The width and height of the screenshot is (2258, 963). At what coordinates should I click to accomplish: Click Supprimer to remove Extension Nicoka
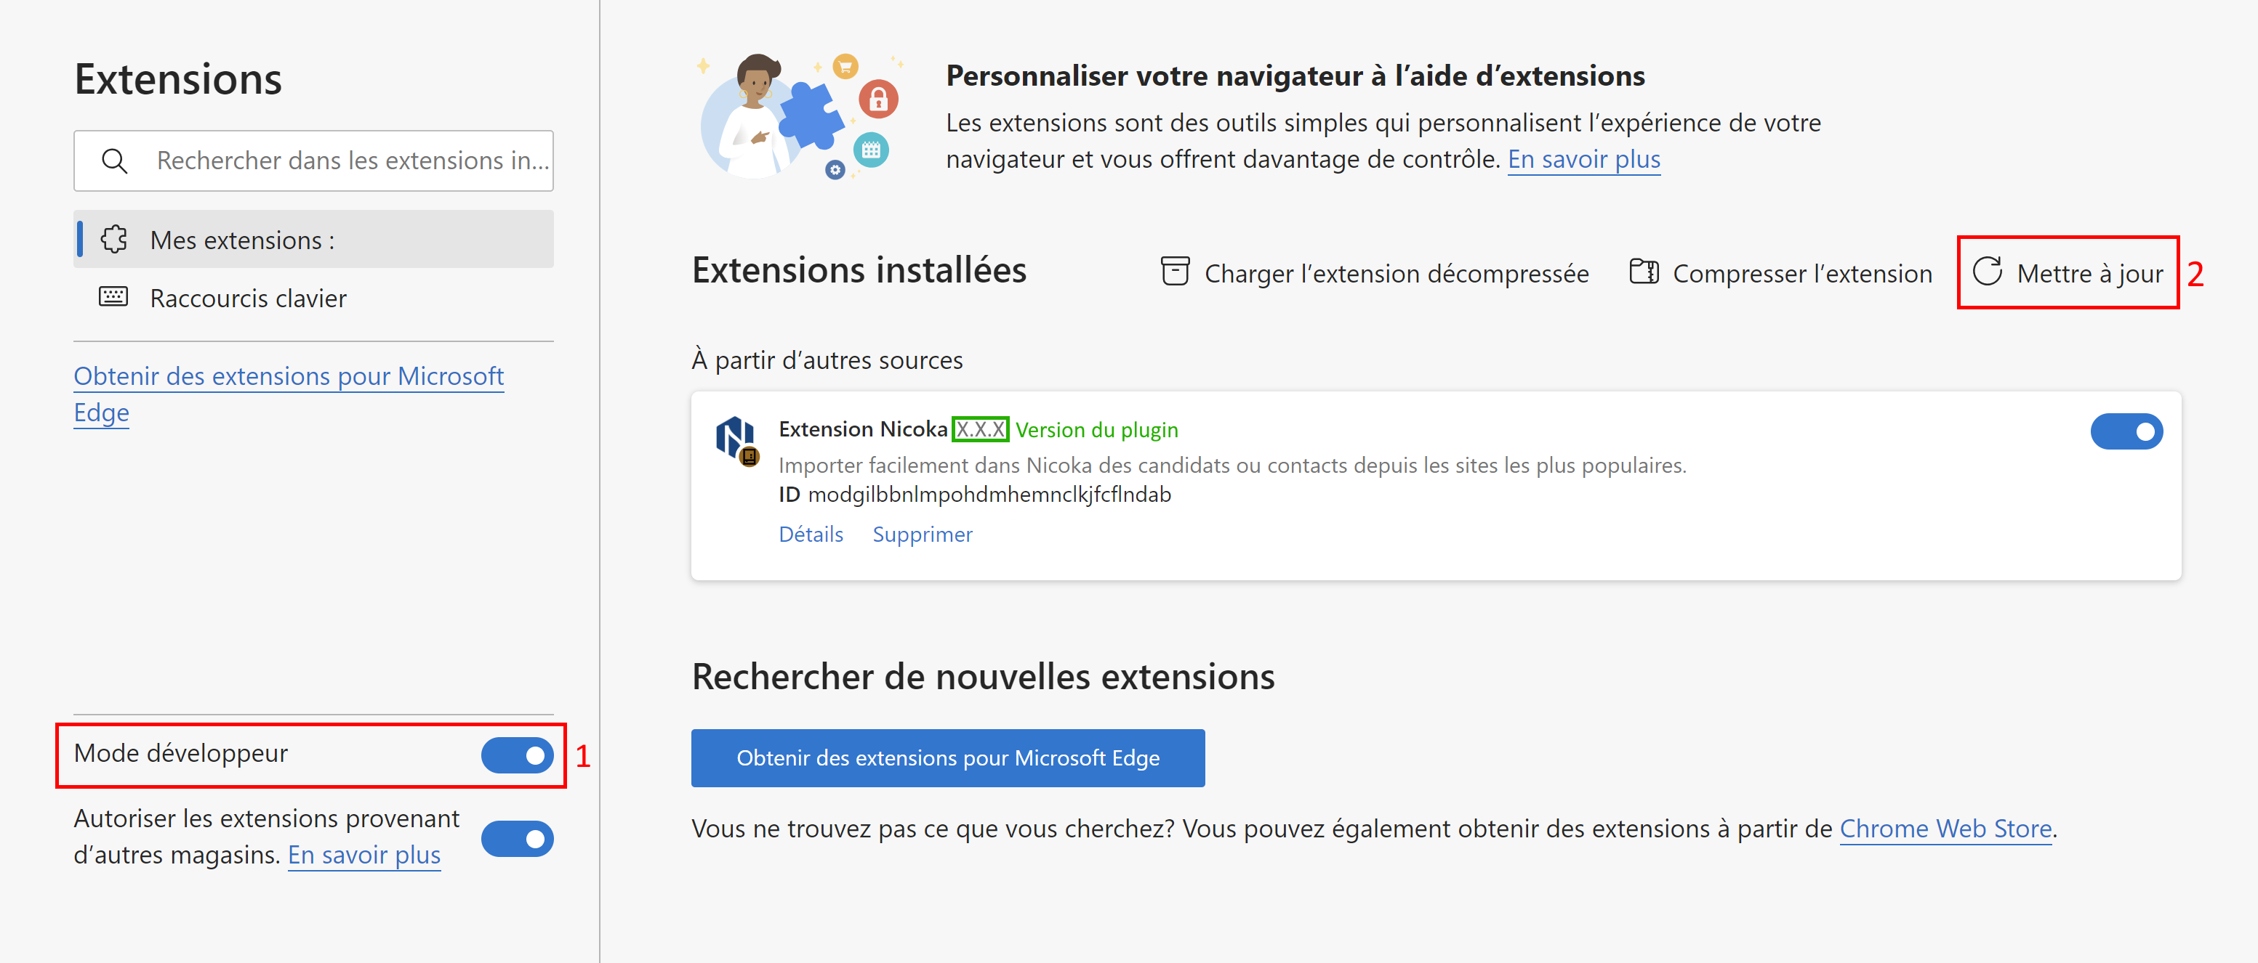(x=922, y=534)
